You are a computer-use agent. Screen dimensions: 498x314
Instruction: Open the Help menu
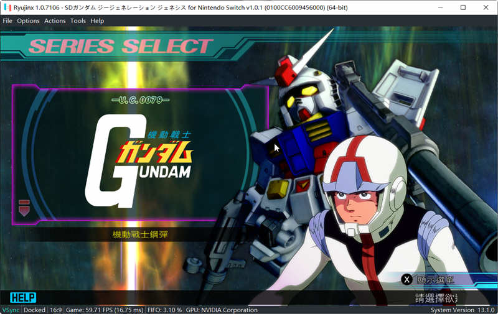click(x=97, y=21)
